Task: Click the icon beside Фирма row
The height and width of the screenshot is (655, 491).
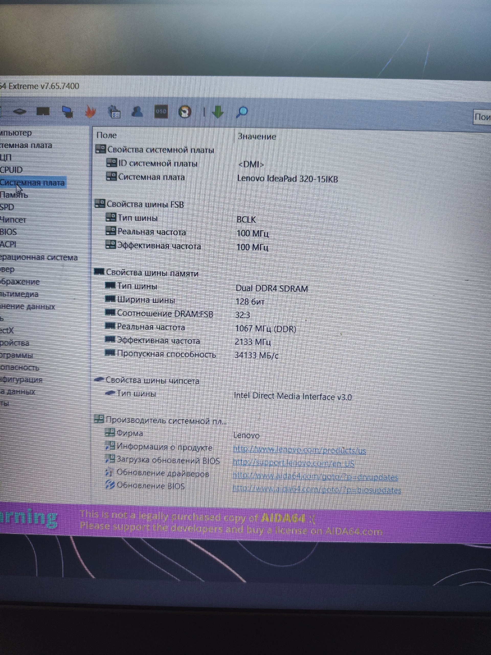Action: [110, 432]
